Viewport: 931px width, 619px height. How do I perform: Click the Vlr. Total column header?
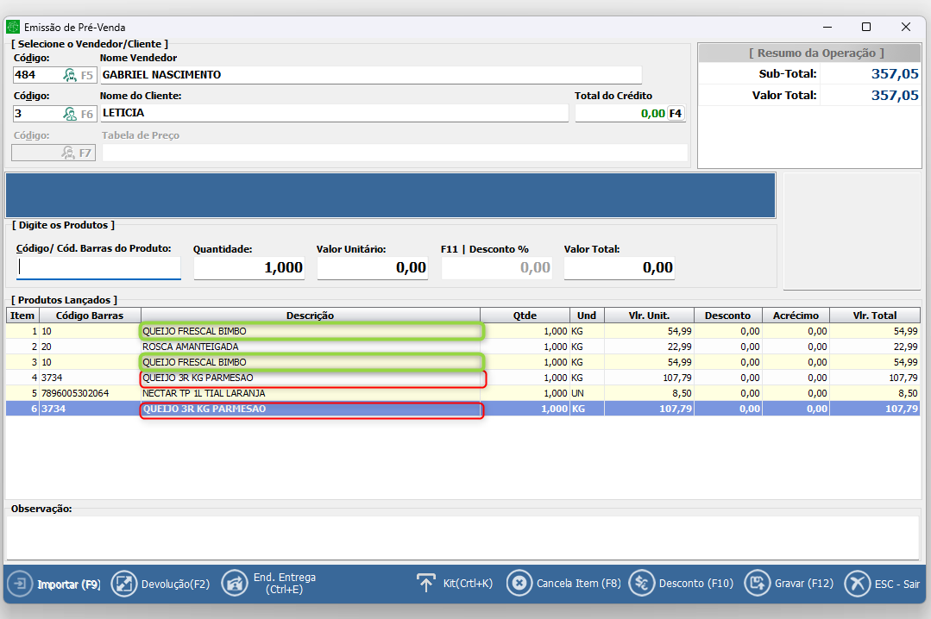[874, 316]
